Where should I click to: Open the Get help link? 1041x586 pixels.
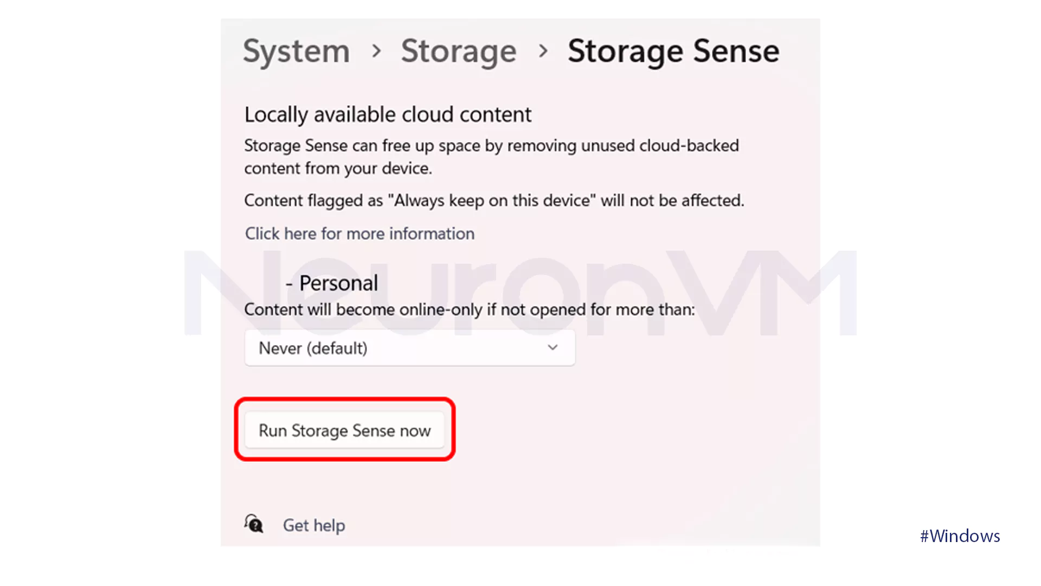(314, 525)
